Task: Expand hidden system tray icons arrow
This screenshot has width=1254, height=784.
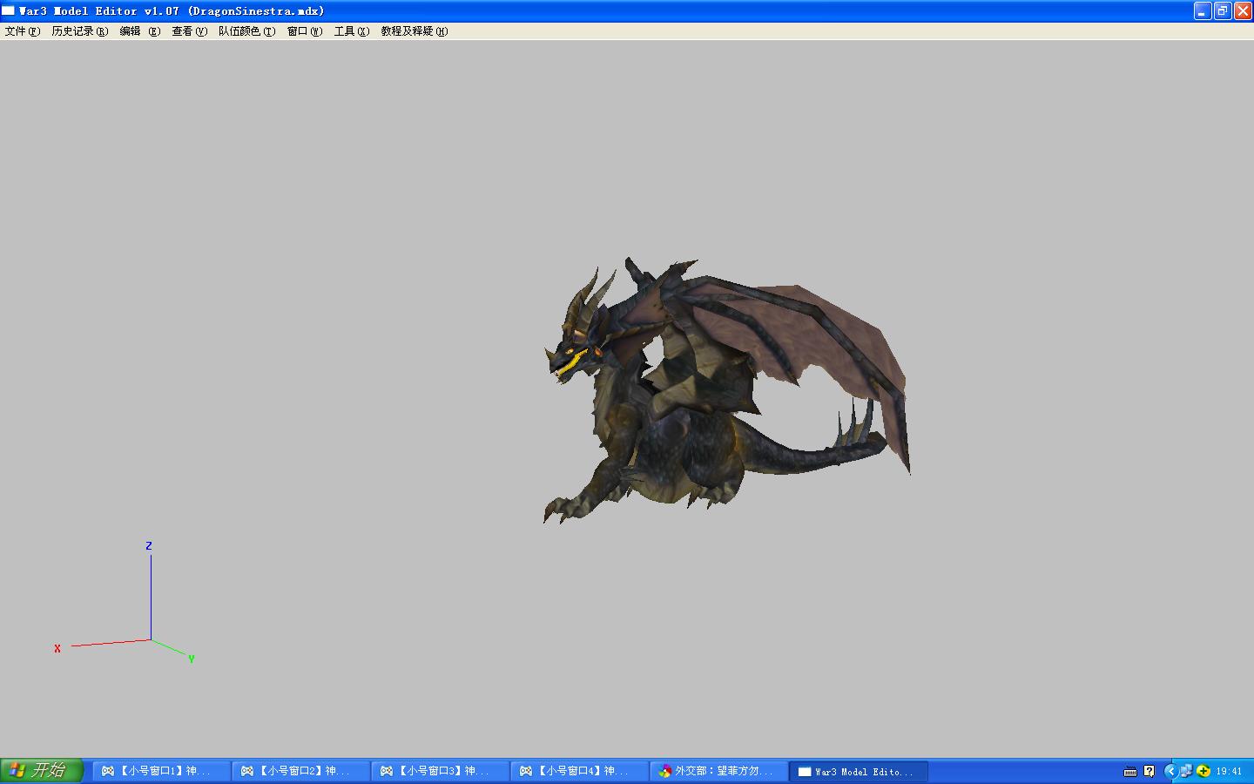Action: 1170,771
